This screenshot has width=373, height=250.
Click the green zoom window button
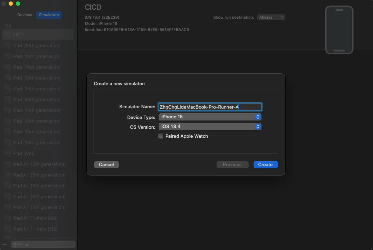tap(18, 4)
